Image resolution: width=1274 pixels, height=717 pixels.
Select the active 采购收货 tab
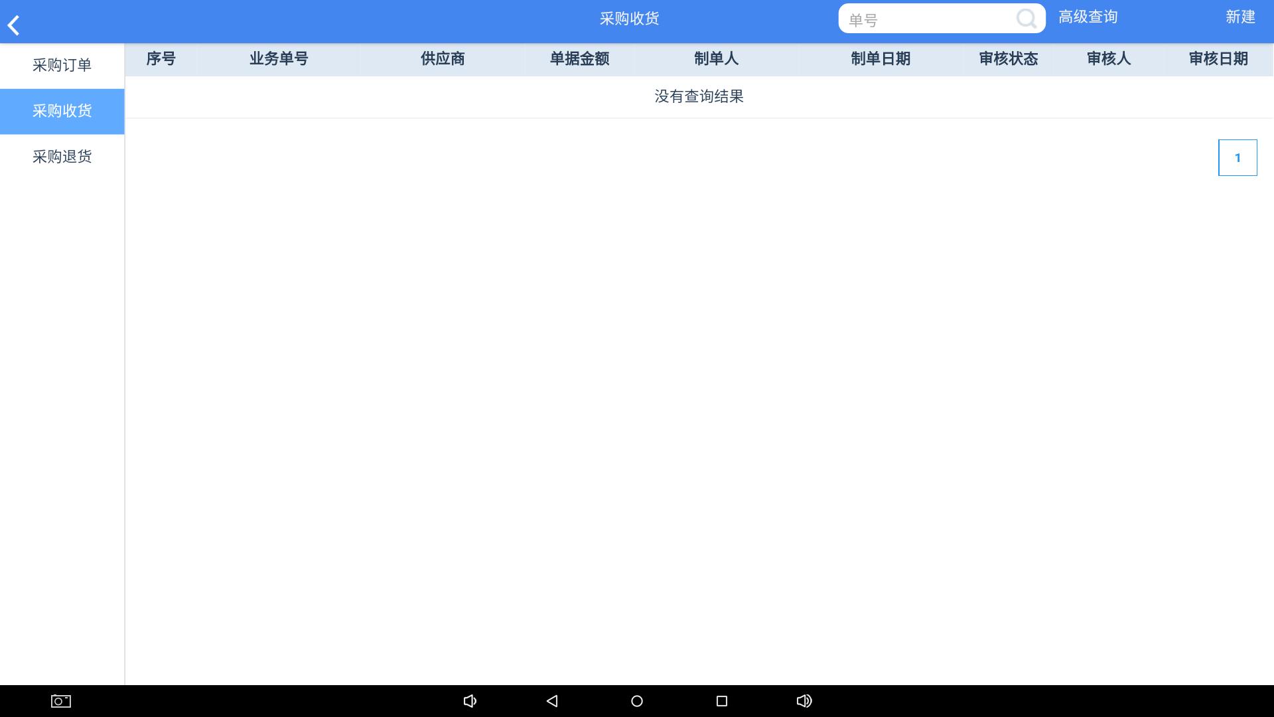click(62, 111)
